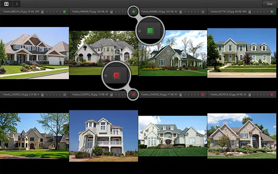Image resolution: width=278 pixels, height=174 pixels.
Task: Switch to the grid view layout icon
Action: click(6, 4)
